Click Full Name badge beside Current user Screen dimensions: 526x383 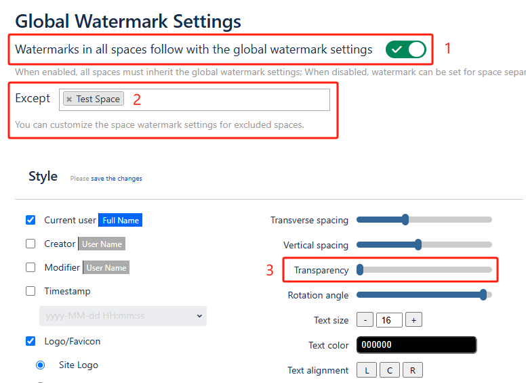pyautogui.click(x=120, y=221)
